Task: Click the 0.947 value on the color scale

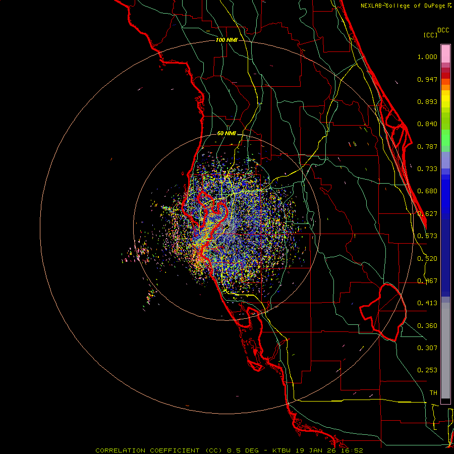Action: [x=427, y=79]
